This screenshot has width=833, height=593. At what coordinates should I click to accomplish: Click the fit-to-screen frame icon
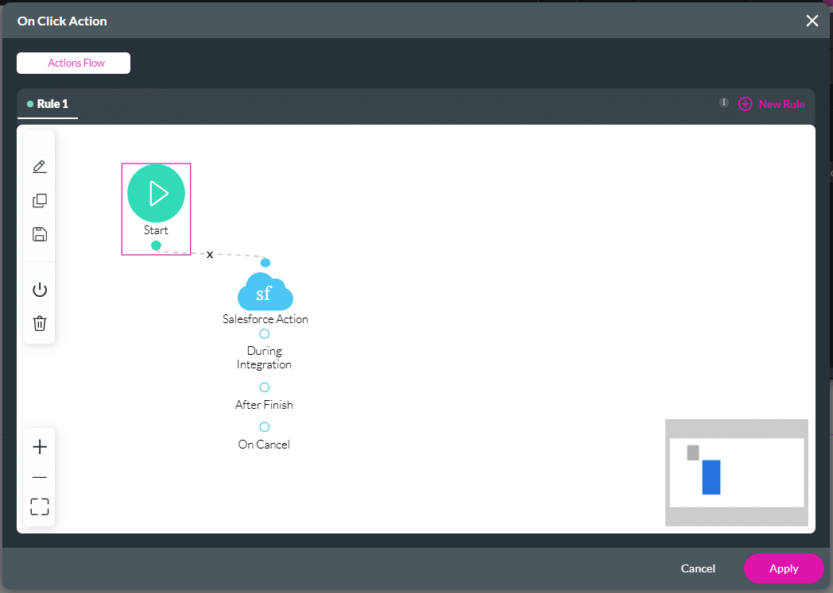pyautogui.click(x=40, y=507)
